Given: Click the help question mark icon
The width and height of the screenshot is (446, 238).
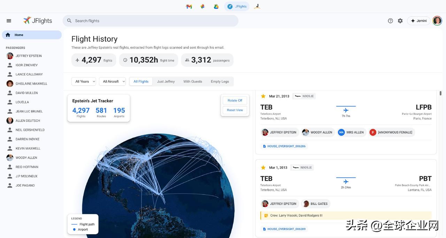Looking at the screenshot, I should click(390, 21).
